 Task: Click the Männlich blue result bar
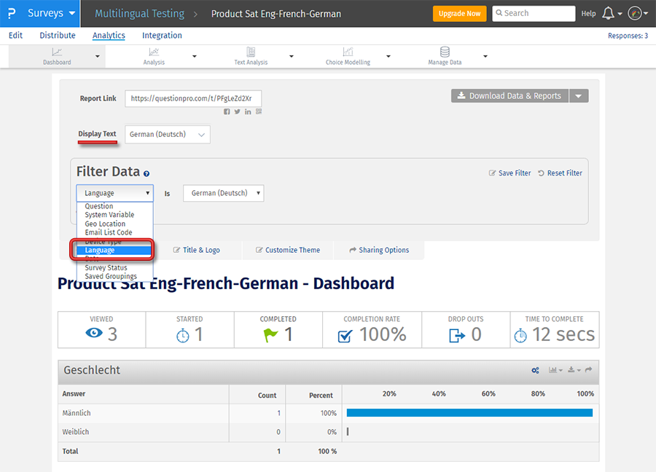point(469,413)
